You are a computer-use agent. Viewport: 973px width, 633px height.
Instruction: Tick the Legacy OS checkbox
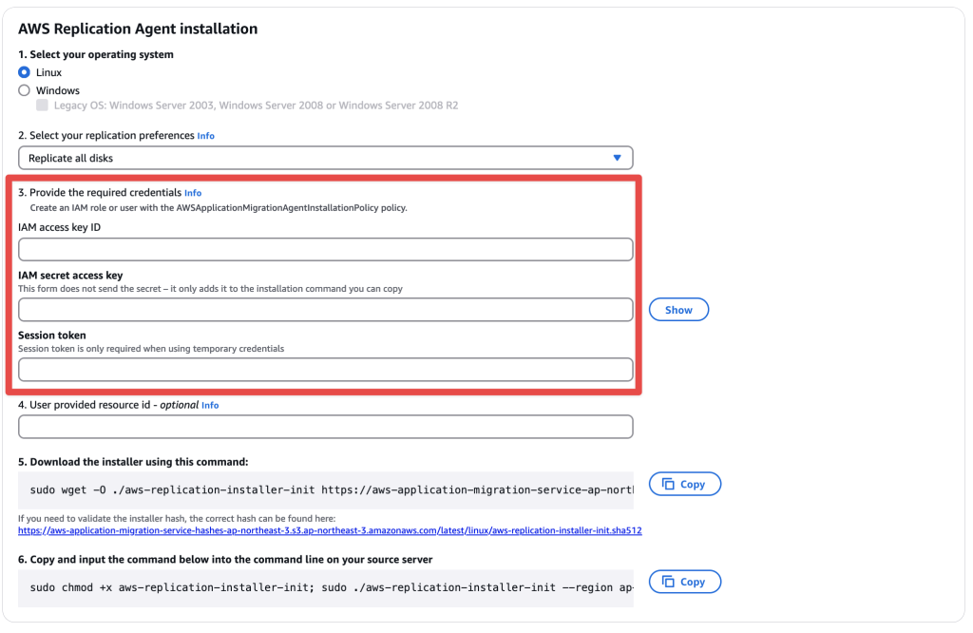click(42, 105)
